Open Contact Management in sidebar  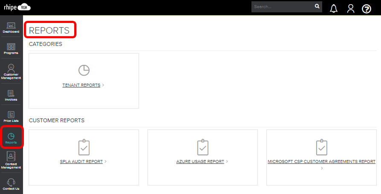[x=11, y=160]
